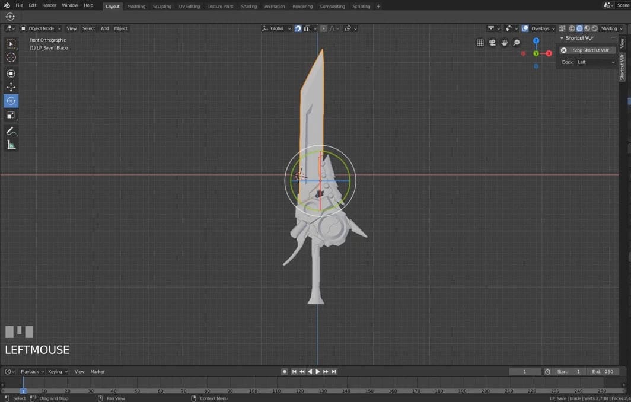
Task: Select the Scale tool
Action: [11, 115]
